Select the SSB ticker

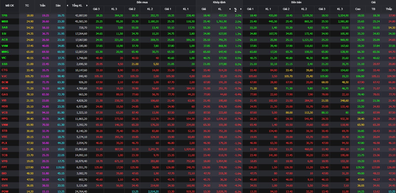(5, 64)
